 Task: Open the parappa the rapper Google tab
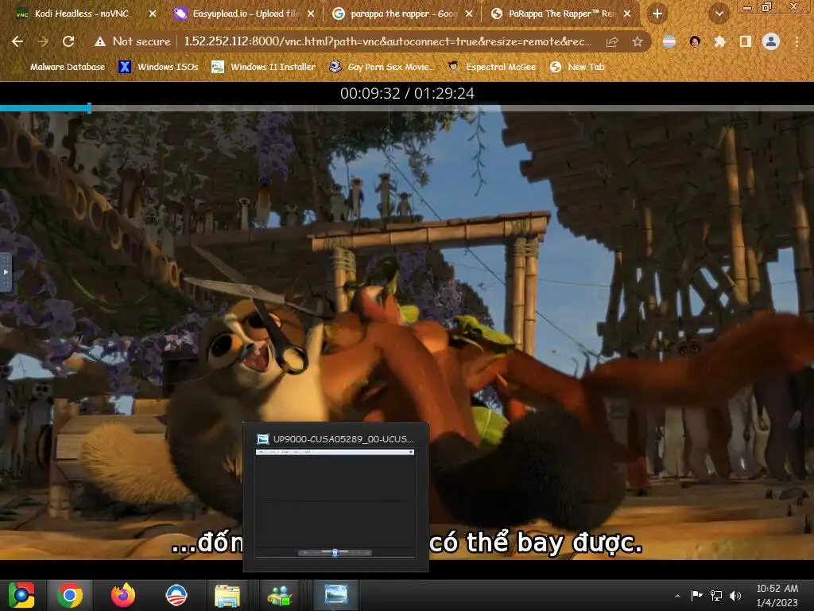(401, 14)
